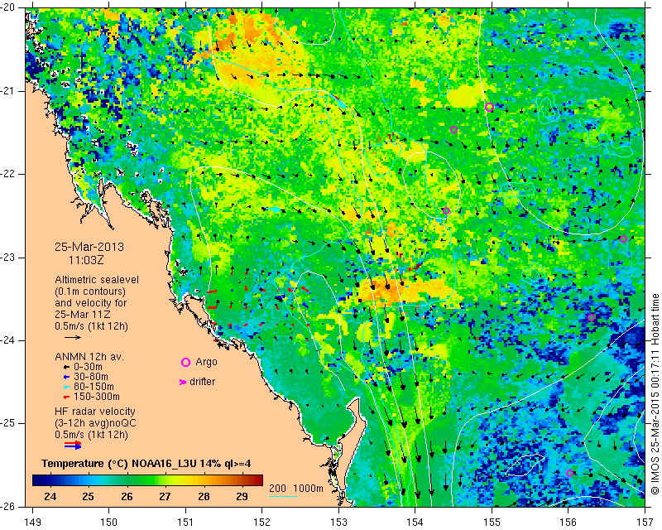Click the '149' longitude axis label

(32, 523)
